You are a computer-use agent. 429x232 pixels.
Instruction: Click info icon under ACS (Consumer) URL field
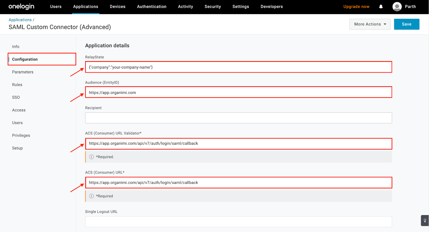(91, 196)
